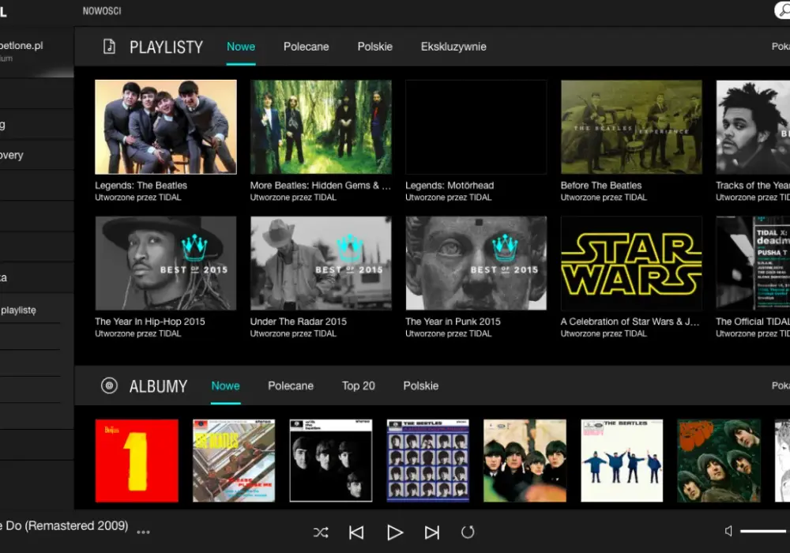Mute audio with the speaker icon
Screen dimensions: 790x553
(728, 531)
